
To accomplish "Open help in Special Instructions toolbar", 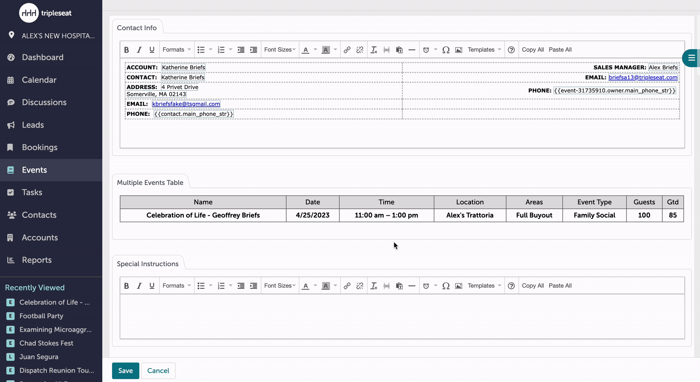I will click(x=511, y=286).
